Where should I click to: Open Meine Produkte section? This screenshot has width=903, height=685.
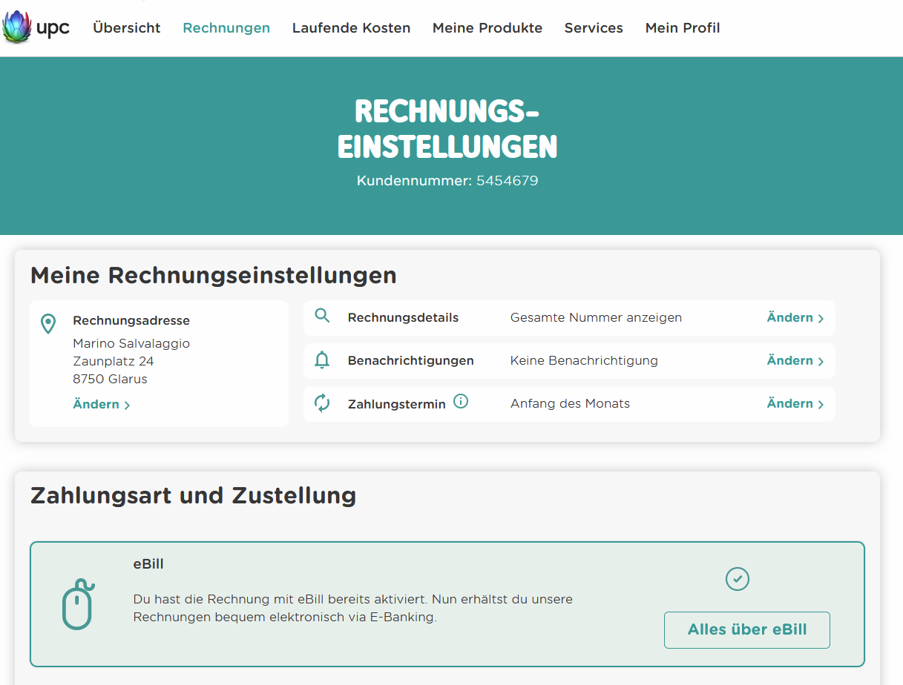(487, 28)
